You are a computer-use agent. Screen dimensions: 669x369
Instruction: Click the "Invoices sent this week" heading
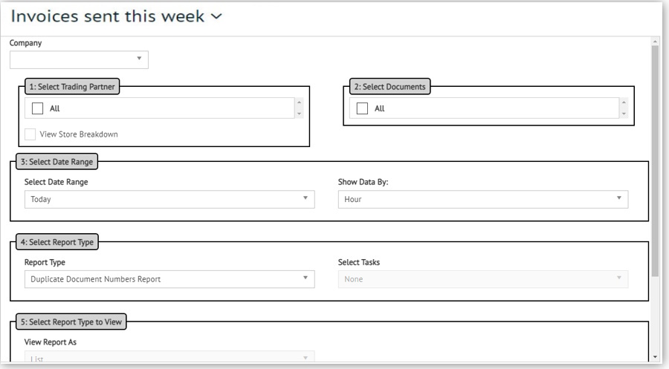(108, 16)
